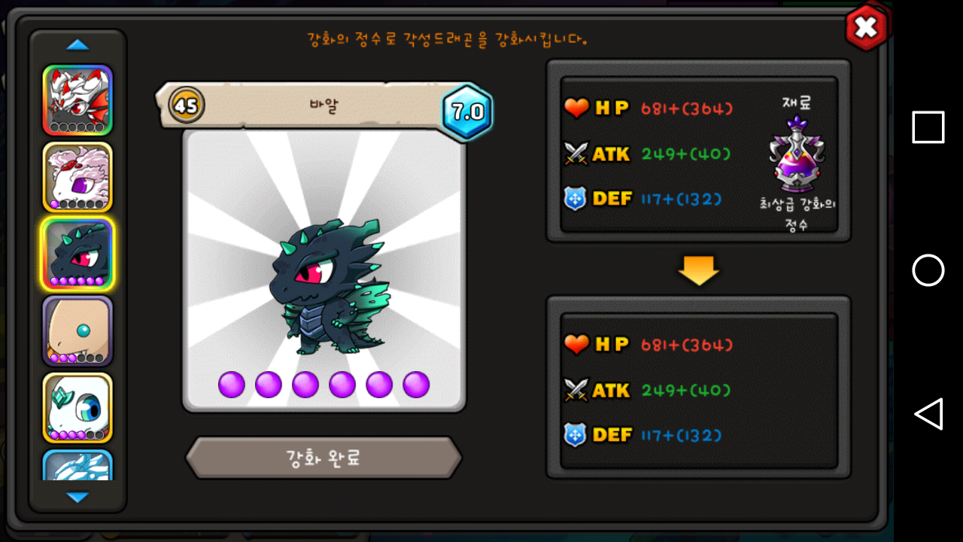Click the blue shield DEF icon in top panel

point(575,199)
